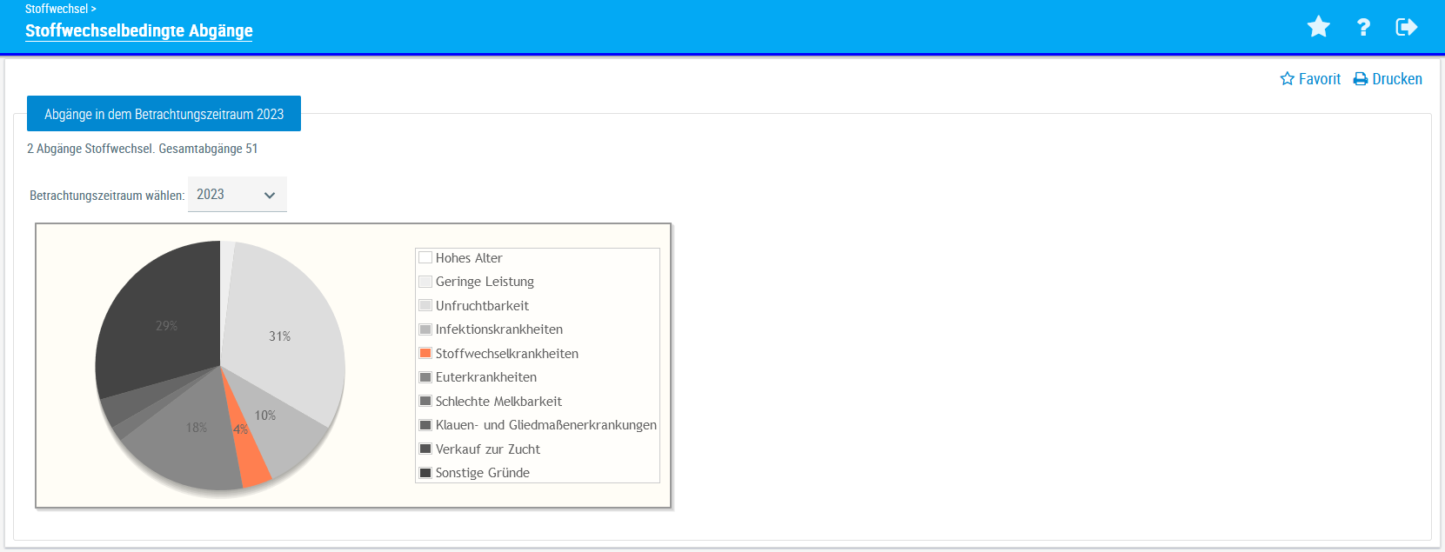
Task: Click the orange Stoffwechselkrankheiten legend swatch
Action: (x=425, y=353)
